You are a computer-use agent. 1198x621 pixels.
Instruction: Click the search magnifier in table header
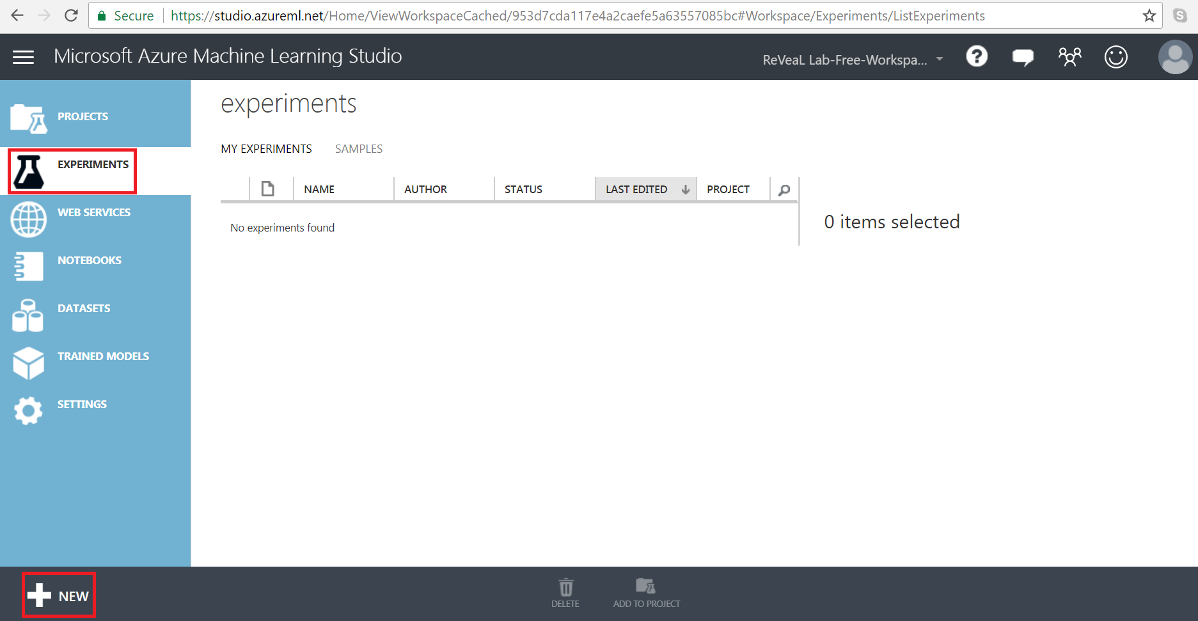click(784, 189)
